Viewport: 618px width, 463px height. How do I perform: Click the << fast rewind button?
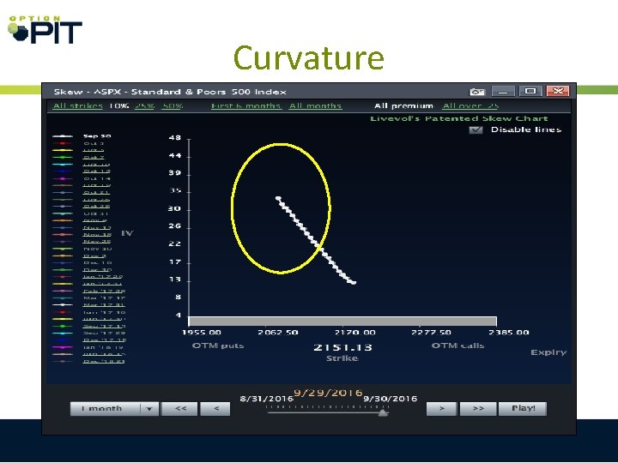179,409
